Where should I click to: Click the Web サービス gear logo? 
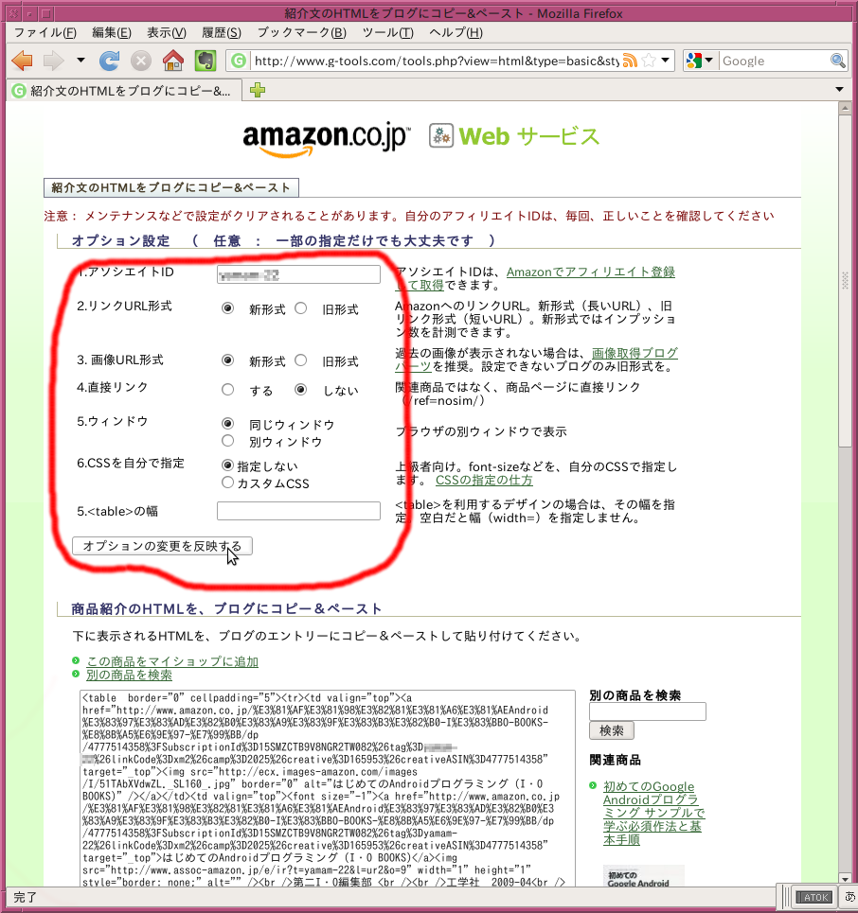513,136
